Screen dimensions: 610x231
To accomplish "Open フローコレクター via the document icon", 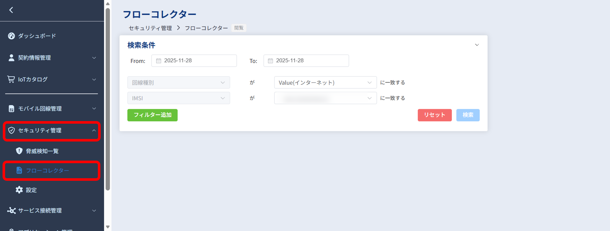I will [19, 170].
